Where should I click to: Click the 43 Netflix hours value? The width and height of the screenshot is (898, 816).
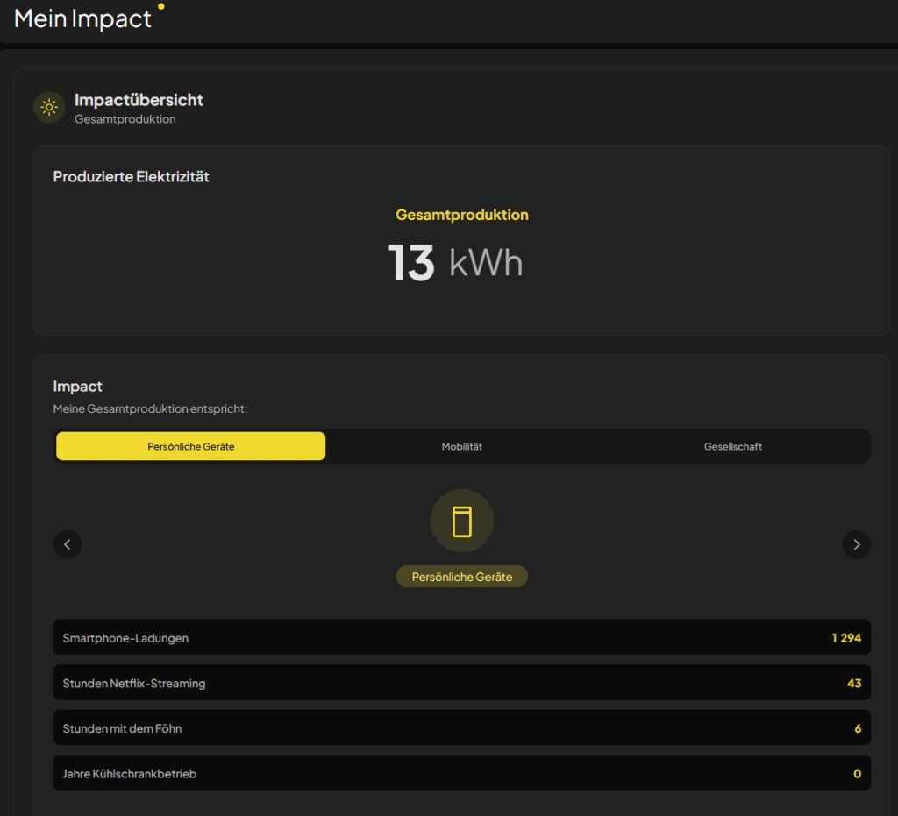tap(854, 683)
